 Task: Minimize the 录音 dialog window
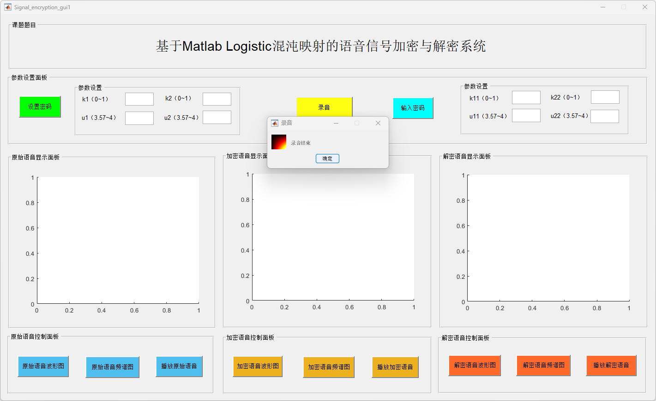tap(336, 123)
